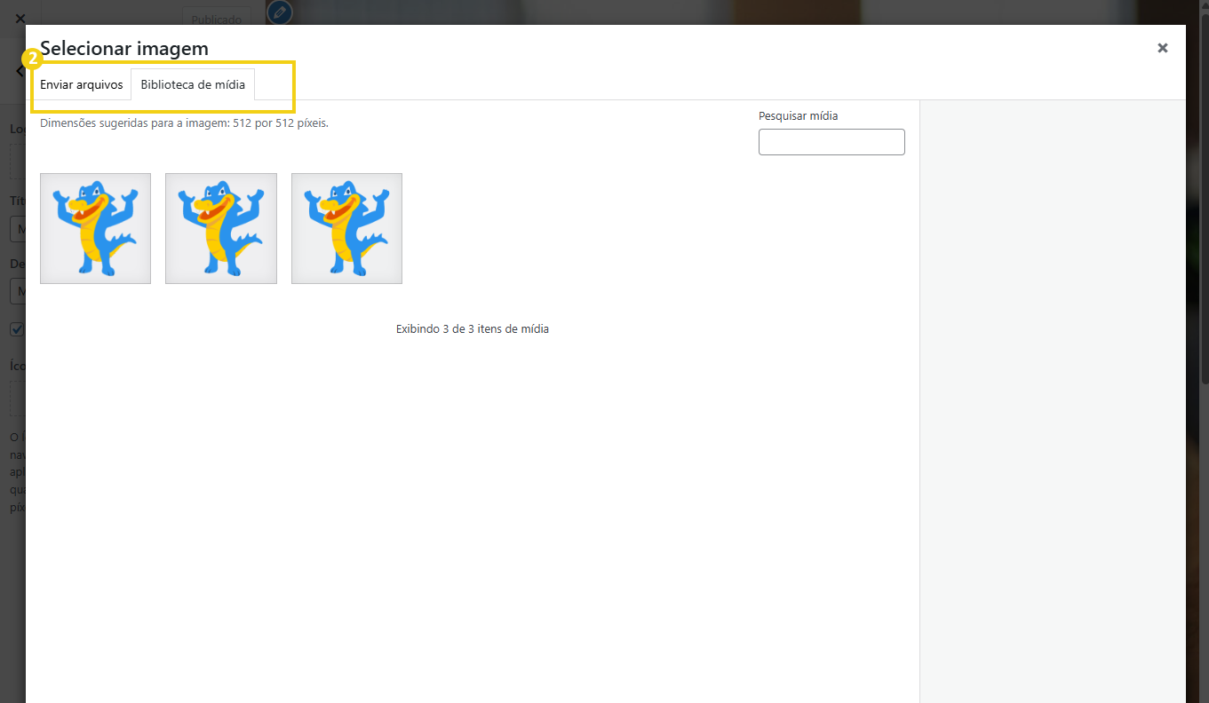Pick the third alligator mascot thumbnail
Viewport: 1209px width, 703px height.
click(x=346, y=228)
